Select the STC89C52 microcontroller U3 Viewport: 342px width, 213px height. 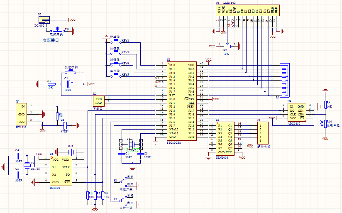[x=182, y=101]
